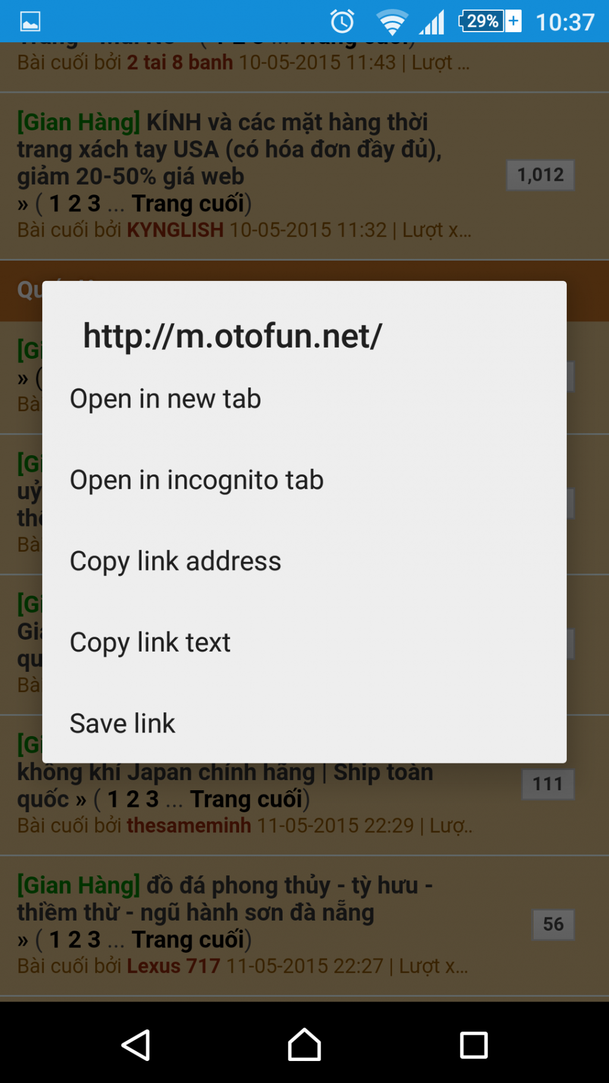Tap the alarm clock status icon
Viewport: 609px width, 1083px height.
(x=343, y=21)
